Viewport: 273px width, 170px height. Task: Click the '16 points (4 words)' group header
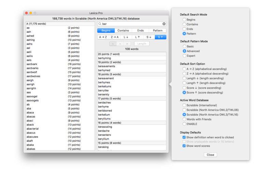pos(132,123)
